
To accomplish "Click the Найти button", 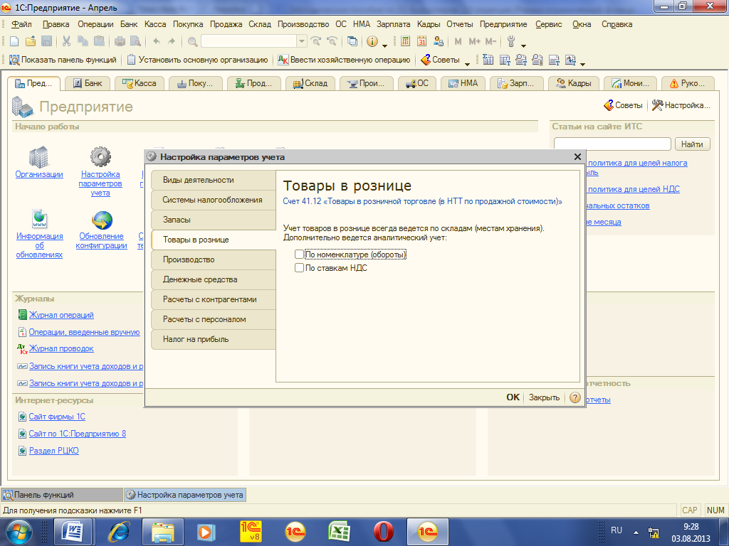I will (692, 144).
